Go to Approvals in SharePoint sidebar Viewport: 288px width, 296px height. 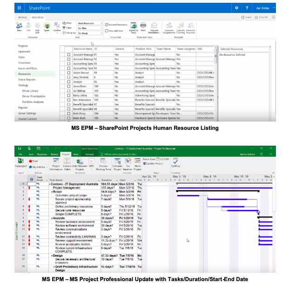pyautogui.click(x=24, y=52)
